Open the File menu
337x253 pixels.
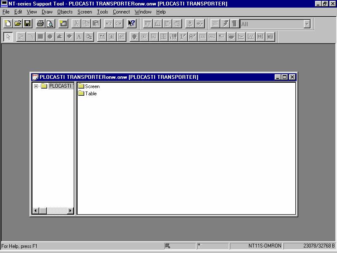(x=6, y=12)
